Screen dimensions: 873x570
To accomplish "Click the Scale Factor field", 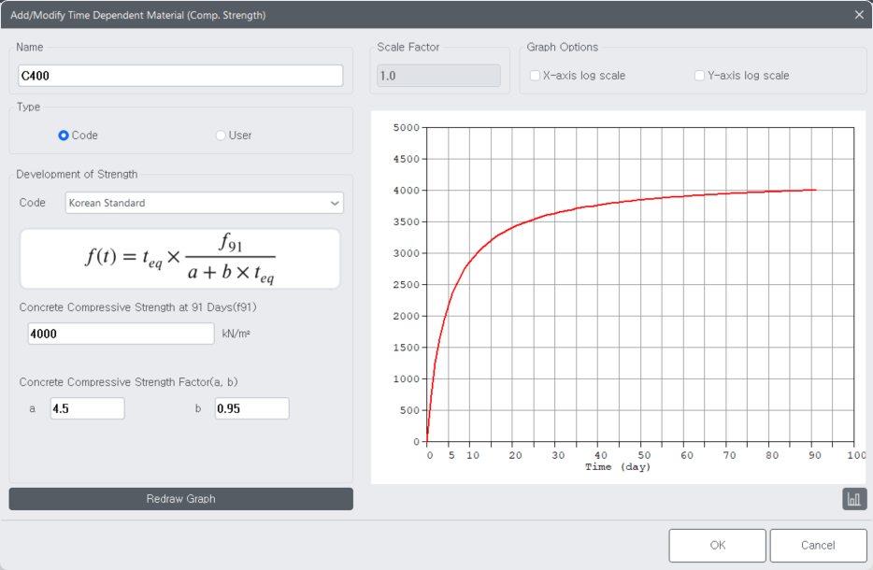I will (437, 75).
